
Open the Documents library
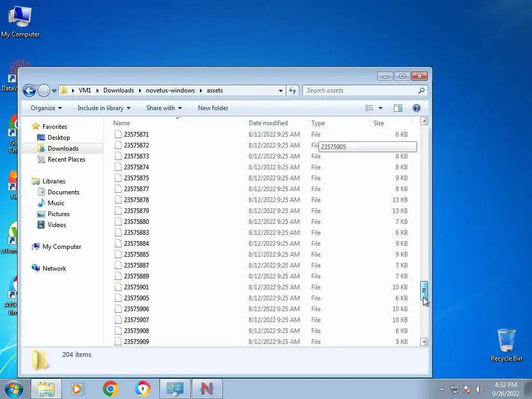63,192
